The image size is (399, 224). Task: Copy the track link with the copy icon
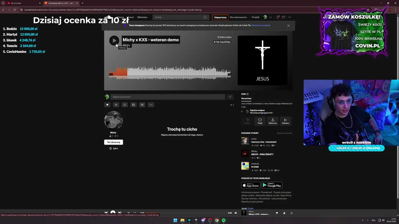coord(133,105)
